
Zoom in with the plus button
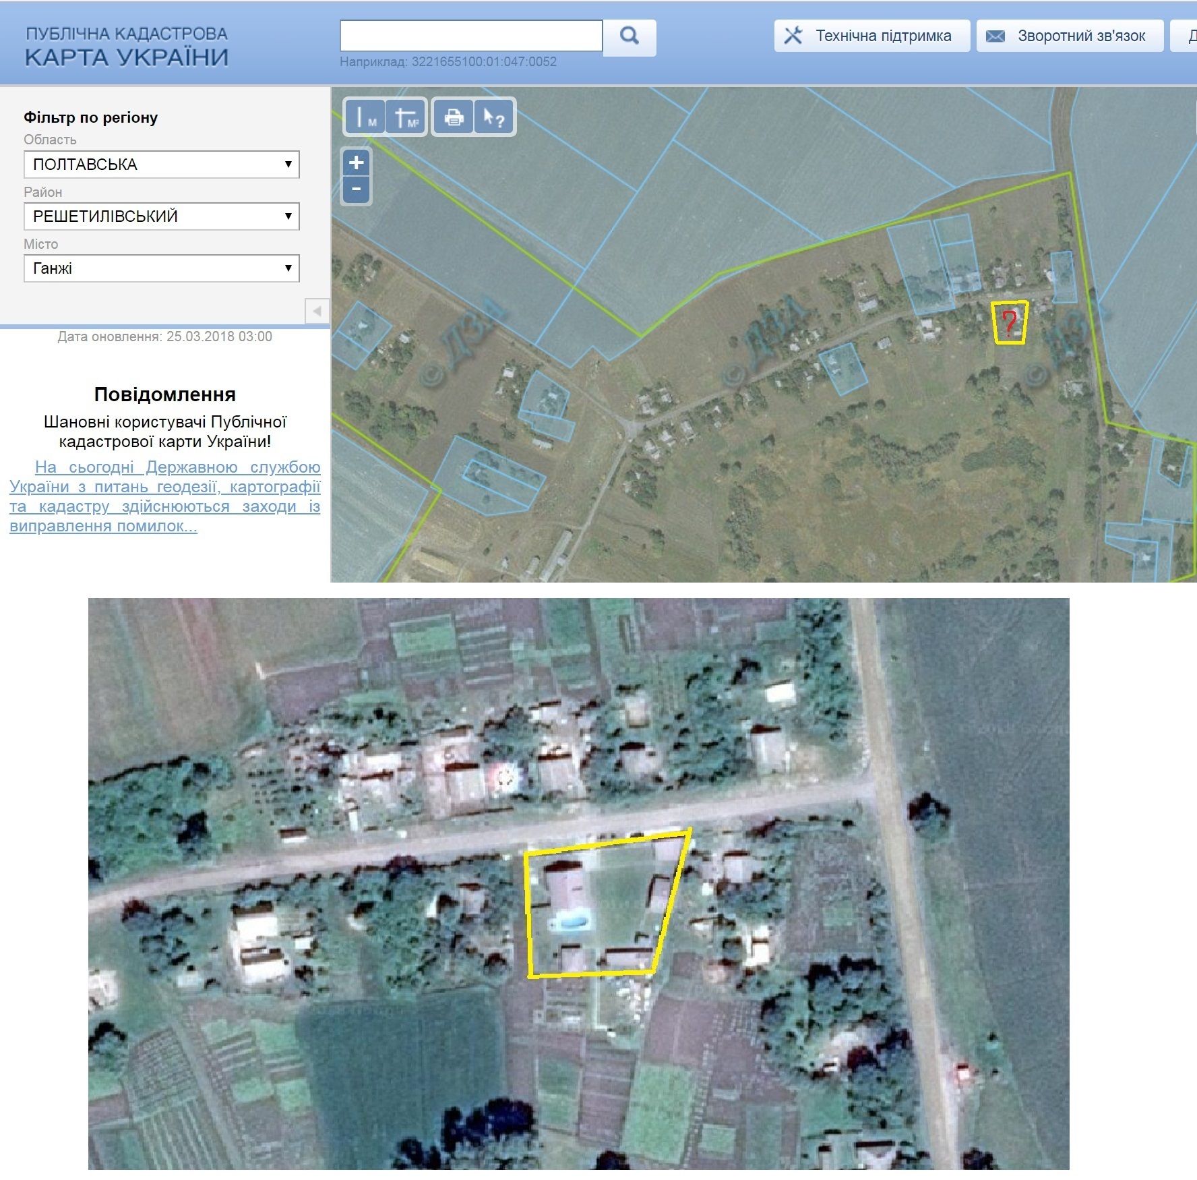pyautogui.click(x=357, y=163)
